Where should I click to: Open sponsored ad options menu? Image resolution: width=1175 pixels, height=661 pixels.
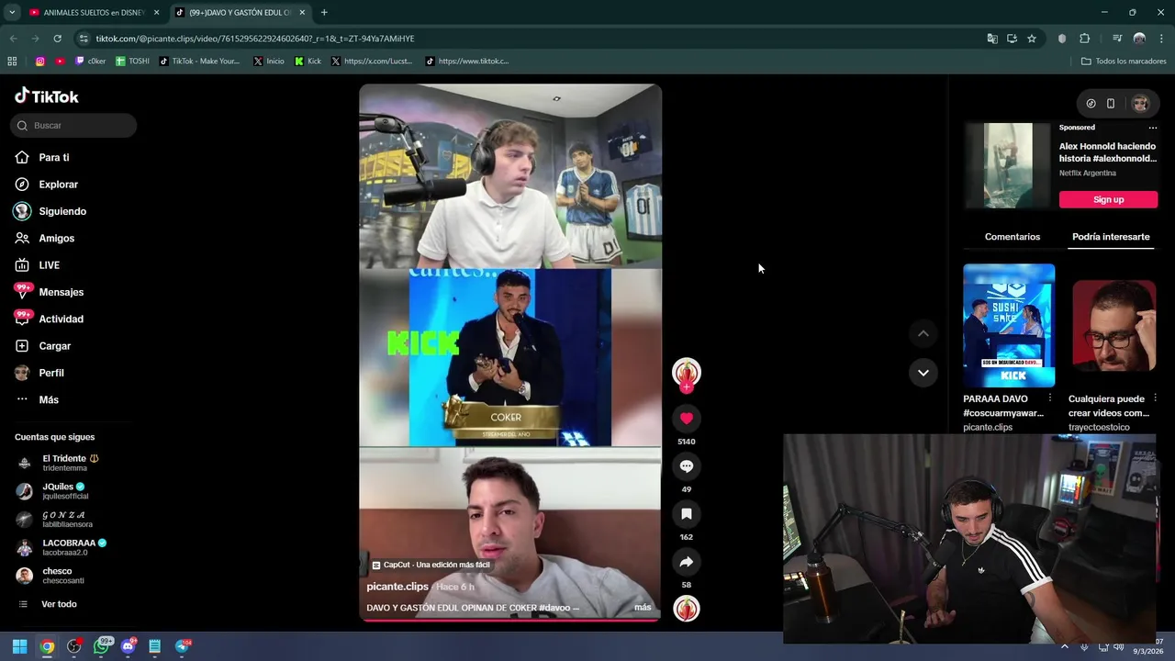click(1153, 128)
